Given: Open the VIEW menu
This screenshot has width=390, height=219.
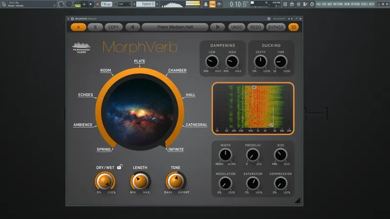Looking at the screenshot, I should point(347,4).
